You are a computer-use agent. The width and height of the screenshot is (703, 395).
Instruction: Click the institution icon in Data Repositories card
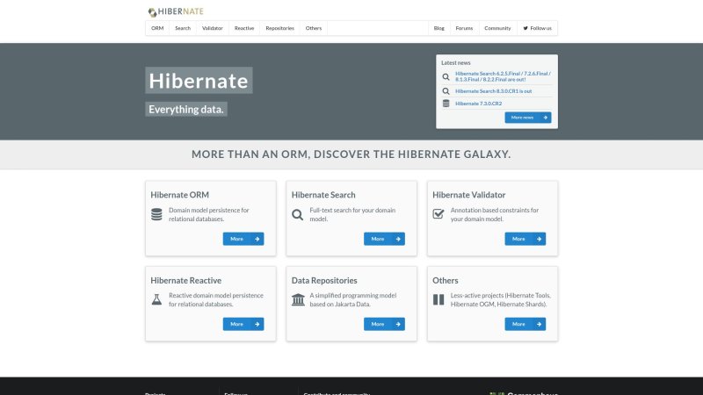[298, 299]
